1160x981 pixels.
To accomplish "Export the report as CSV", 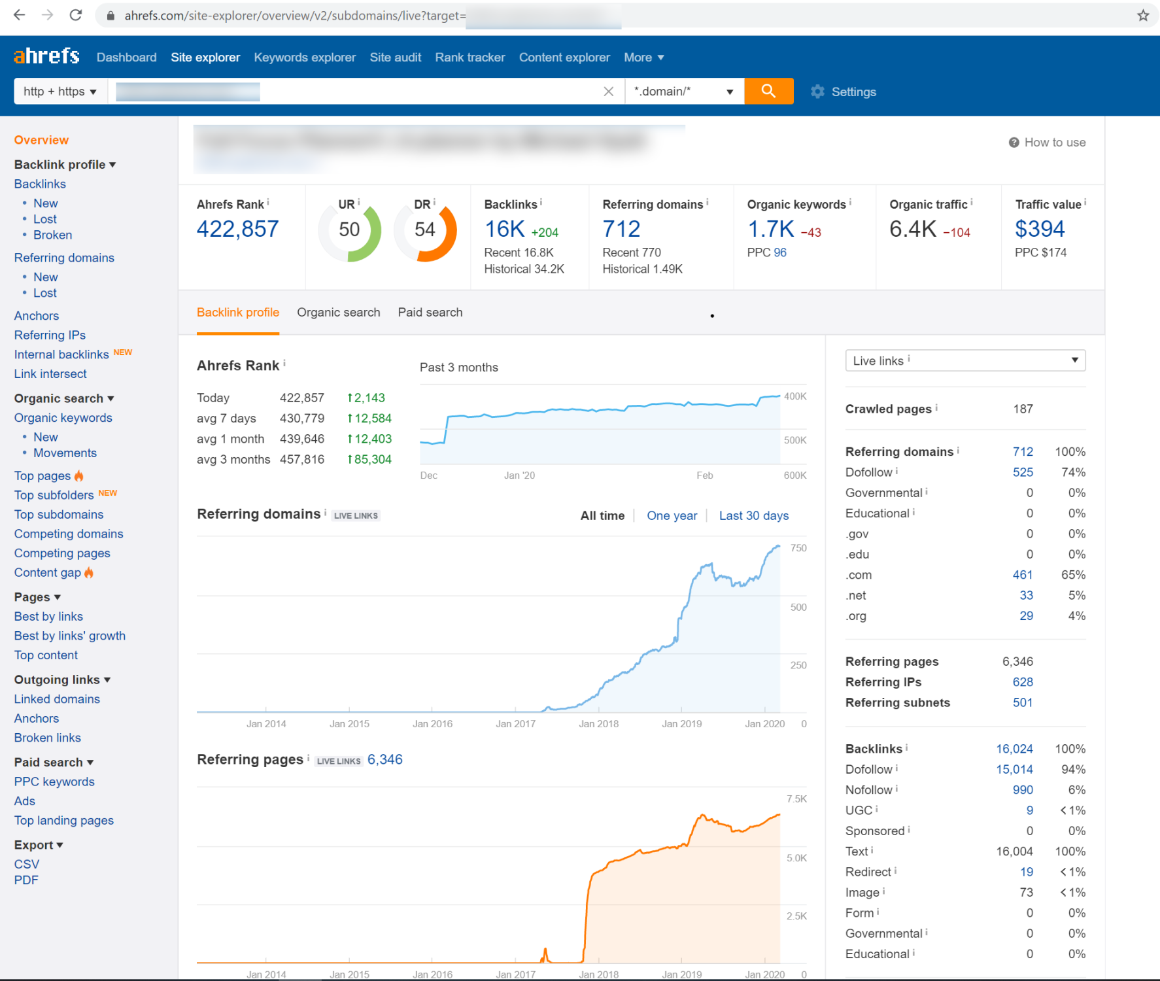I will 27,865.
